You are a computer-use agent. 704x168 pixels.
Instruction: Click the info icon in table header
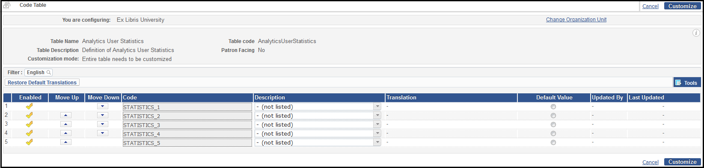(x=696, y=33)
